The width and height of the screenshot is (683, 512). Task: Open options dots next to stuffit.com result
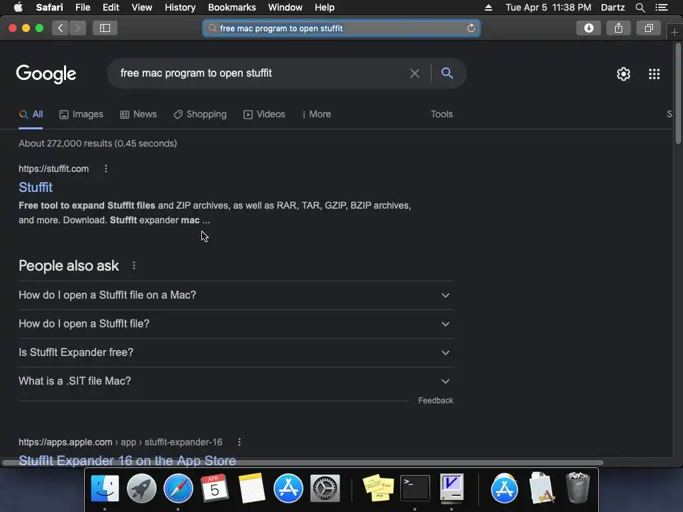106,169
